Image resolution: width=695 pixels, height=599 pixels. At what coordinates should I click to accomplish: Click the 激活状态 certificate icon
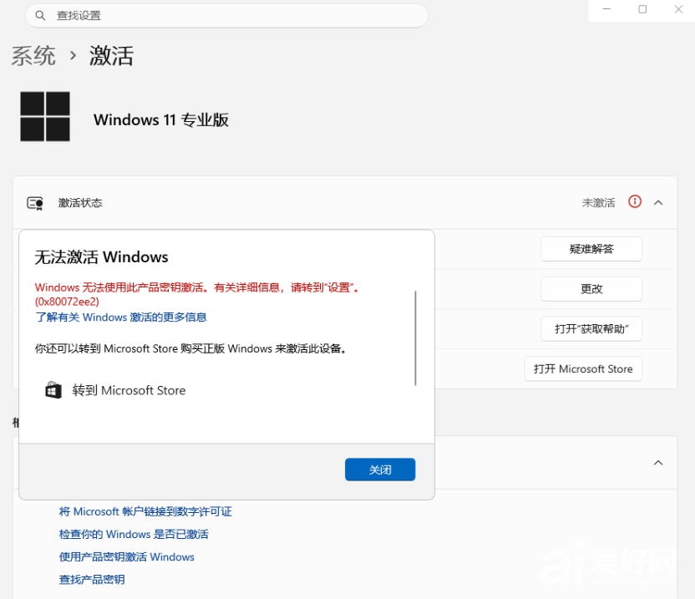pos(35,203)
